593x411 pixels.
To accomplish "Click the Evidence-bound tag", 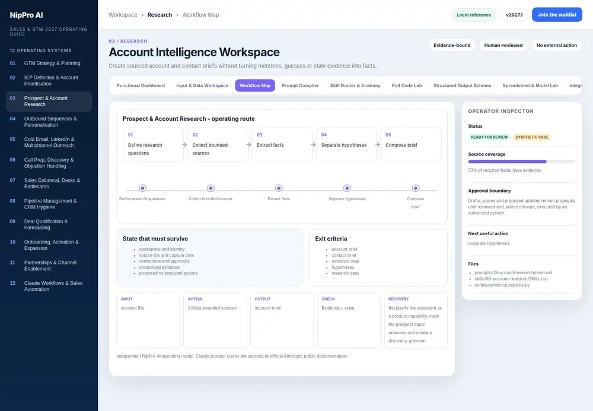I will point(452,46).
